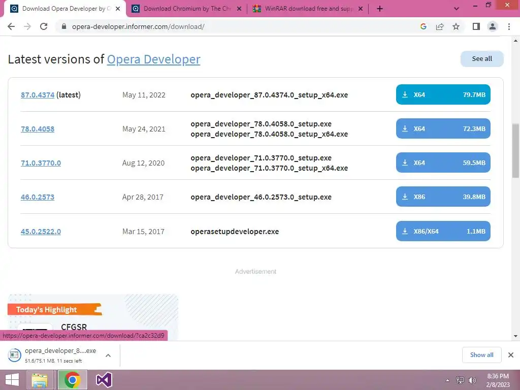Click the Chrome taskbar icon
Image resolution: width=520 pixels, height=390 pixels.
point(72,380)
